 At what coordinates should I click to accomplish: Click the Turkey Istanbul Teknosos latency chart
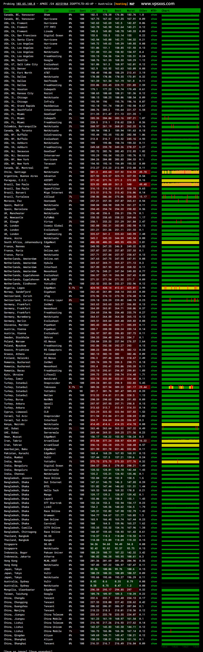click(180, 387)
